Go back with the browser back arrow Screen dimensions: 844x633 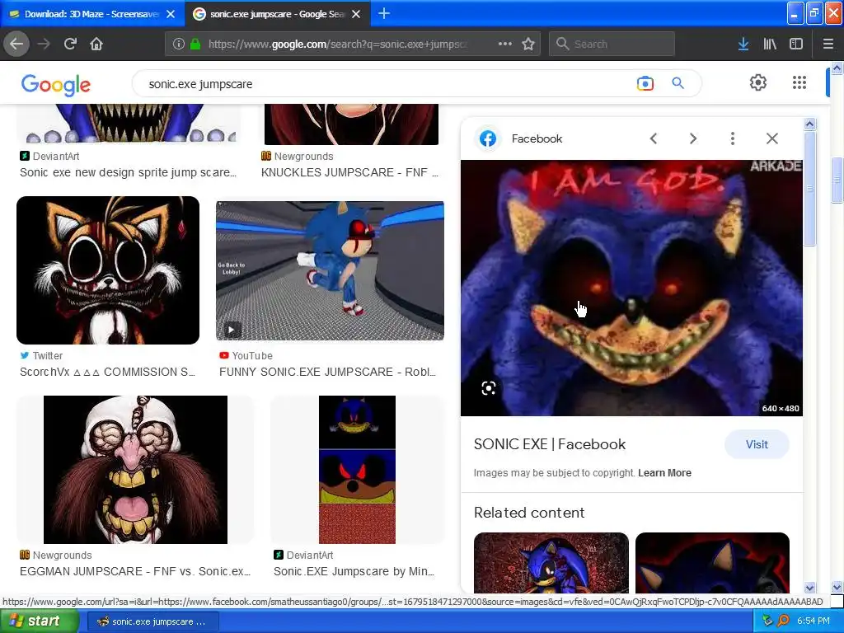tap(16, 44)
